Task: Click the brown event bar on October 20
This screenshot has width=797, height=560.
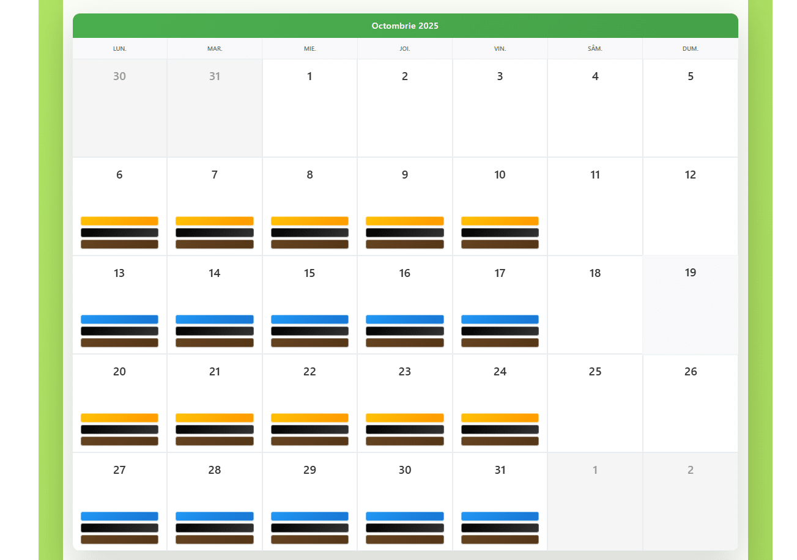Action: [x=119, y=441]
